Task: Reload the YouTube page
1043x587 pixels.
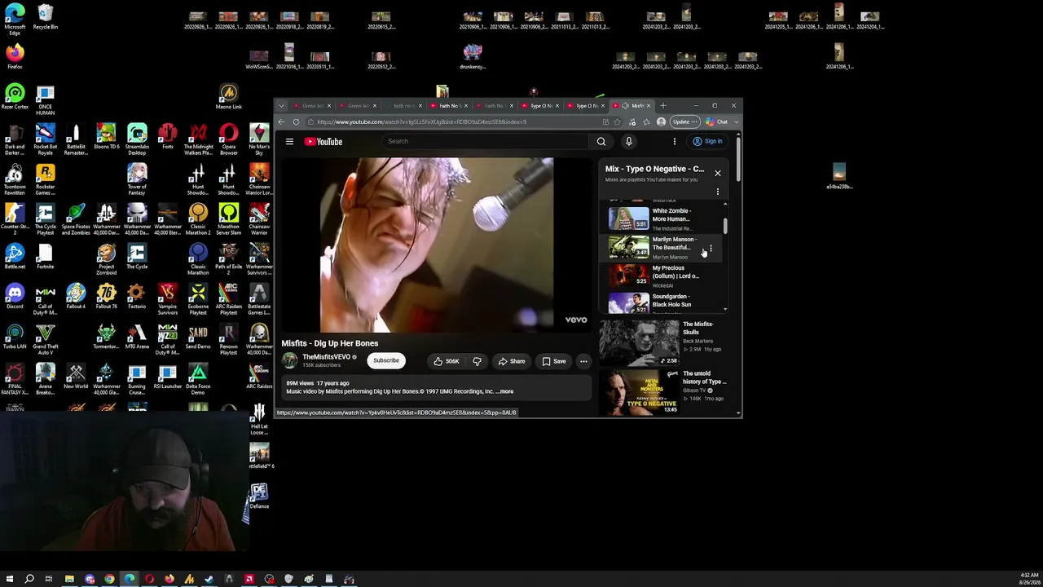Action: tap(296, 122)
